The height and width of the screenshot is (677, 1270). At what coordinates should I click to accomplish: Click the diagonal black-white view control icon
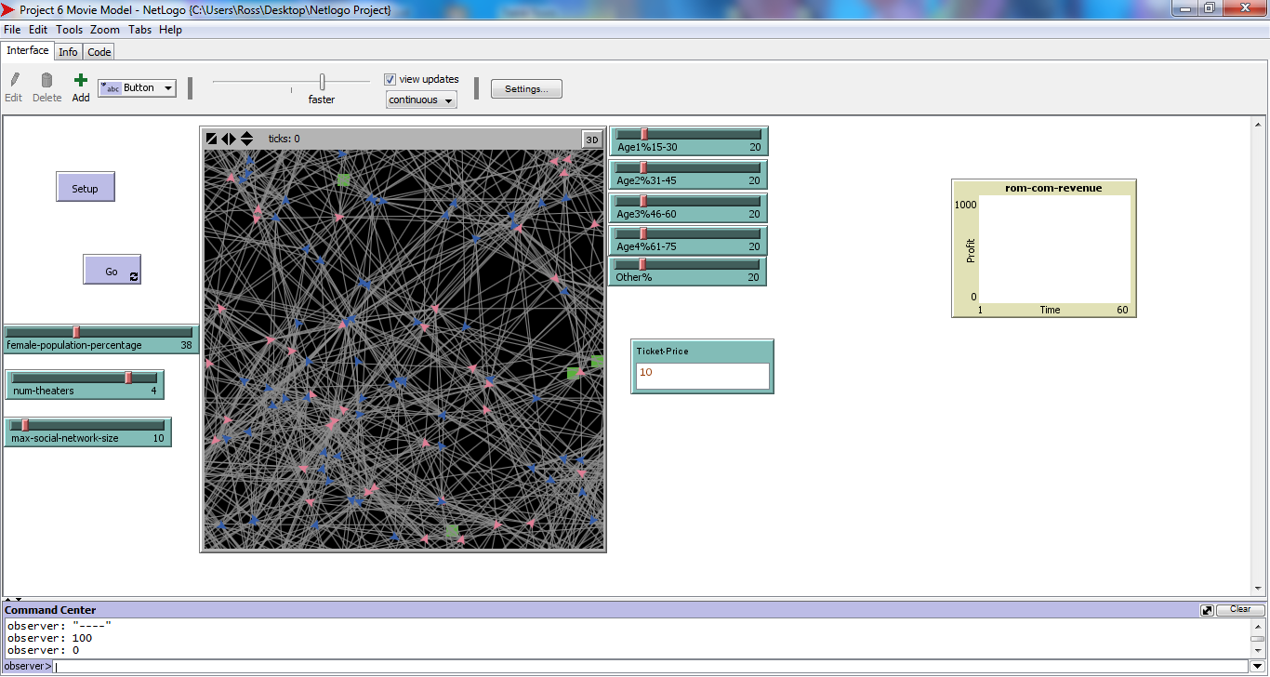pos(212,139)
